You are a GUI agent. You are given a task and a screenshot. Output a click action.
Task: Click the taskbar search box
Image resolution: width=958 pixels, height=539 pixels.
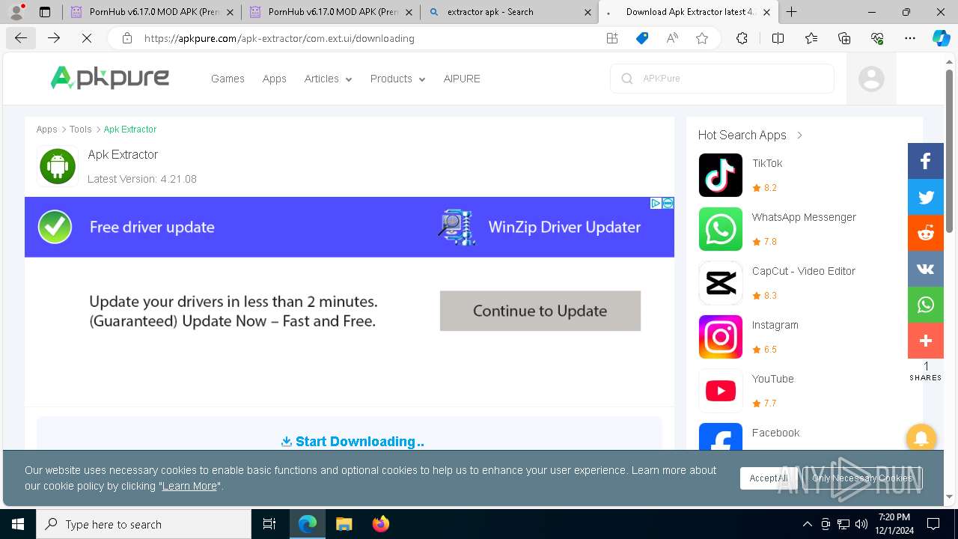pyautogui.click(x=144, y=524)
